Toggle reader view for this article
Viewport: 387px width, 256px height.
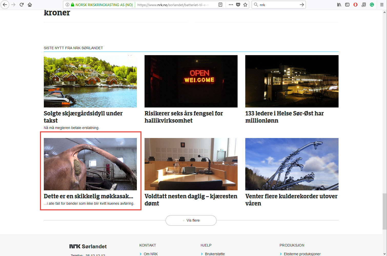point(220,5)
